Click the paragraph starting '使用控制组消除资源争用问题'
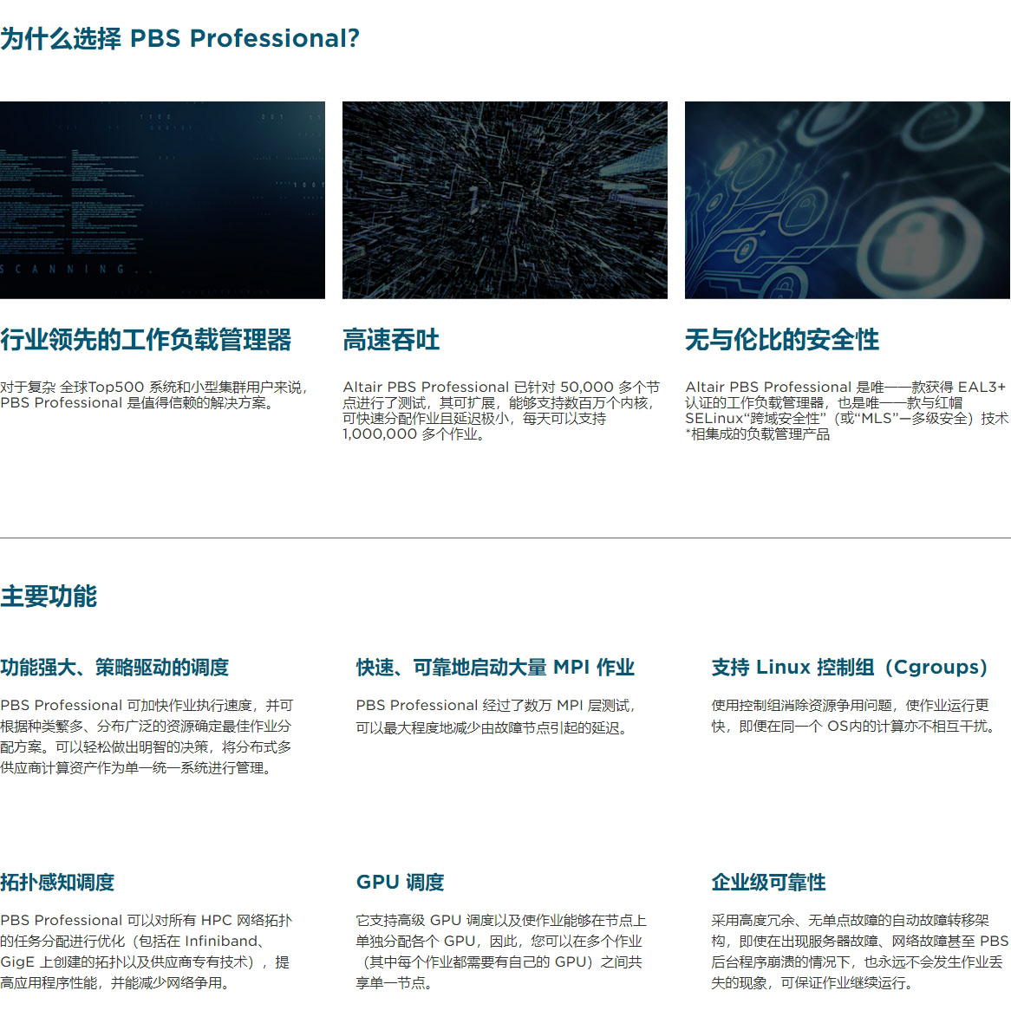The image size is (1011, 1030). (x=854, y=717)
